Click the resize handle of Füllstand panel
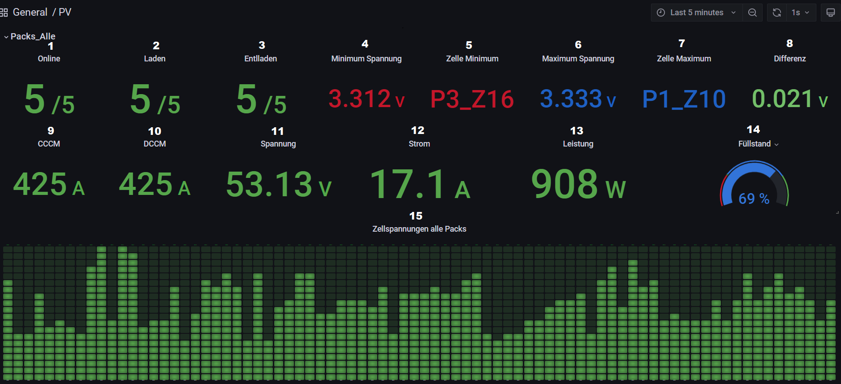841x384 pixels. (x=837, y=212)
